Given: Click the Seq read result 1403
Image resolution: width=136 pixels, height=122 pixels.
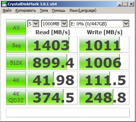Looking at the screenshot, I should point(52,45).
